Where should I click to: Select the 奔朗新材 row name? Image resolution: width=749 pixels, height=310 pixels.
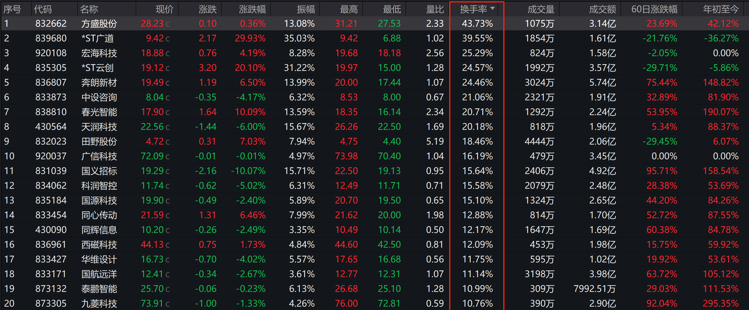(x=99, y=83)
